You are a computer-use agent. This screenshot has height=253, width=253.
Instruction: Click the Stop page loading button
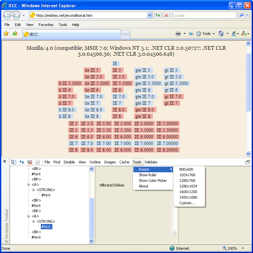click(166, 15)
